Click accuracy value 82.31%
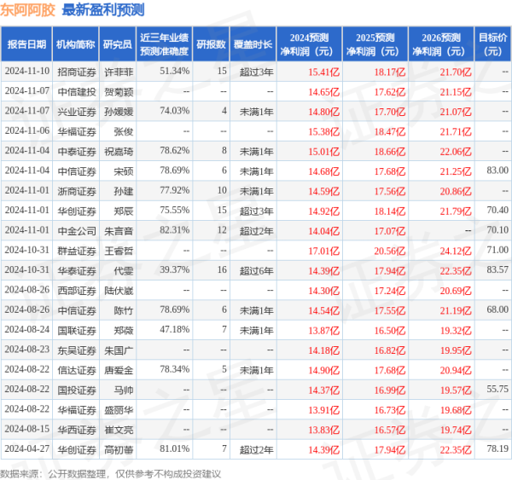The width and height of the screenshot is (512, 480). 174,230
